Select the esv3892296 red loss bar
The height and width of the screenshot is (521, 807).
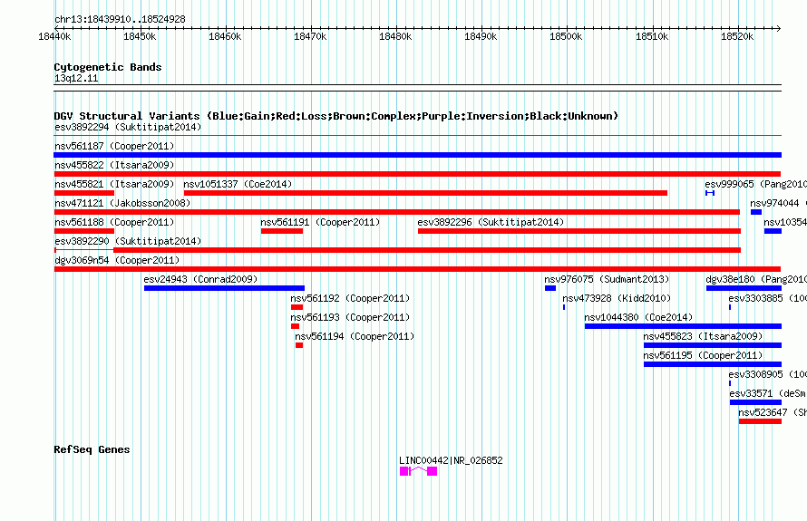coord(579,231)
